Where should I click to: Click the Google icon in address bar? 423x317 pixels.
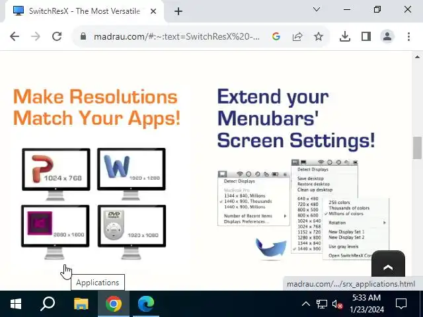click(276, 36)
